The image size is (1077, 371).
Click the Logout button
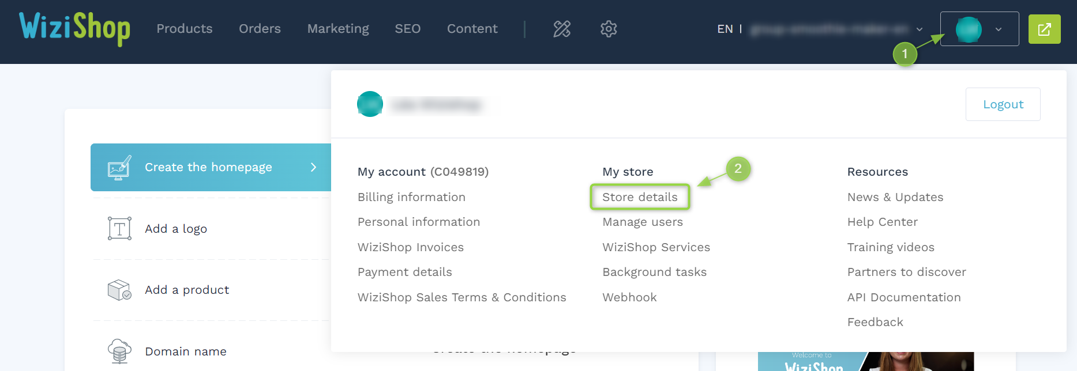[1003, 104]
